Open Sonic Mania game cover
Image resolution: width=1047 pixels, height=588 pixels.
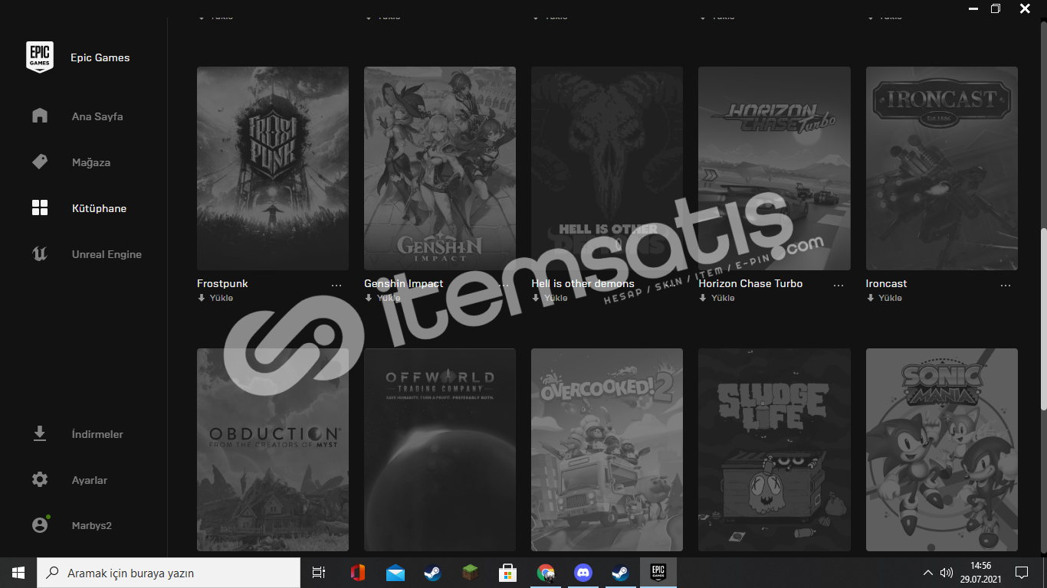[x=942, y=450]
